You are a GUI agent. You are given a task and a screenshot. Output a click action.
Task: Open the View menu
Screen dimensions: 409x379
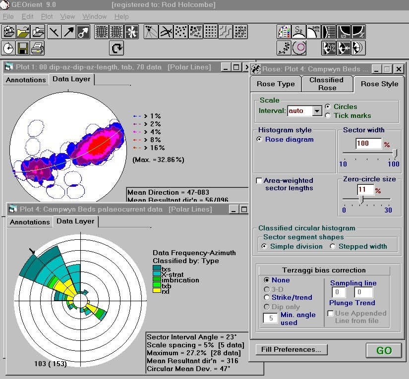pyautogui.click(x=67, y=17)
